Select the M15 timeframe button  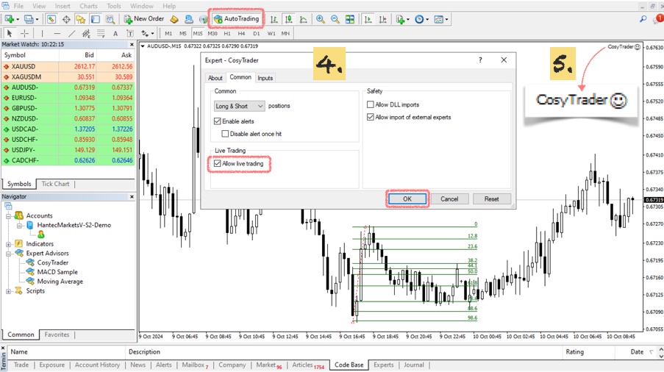(198, 33)
